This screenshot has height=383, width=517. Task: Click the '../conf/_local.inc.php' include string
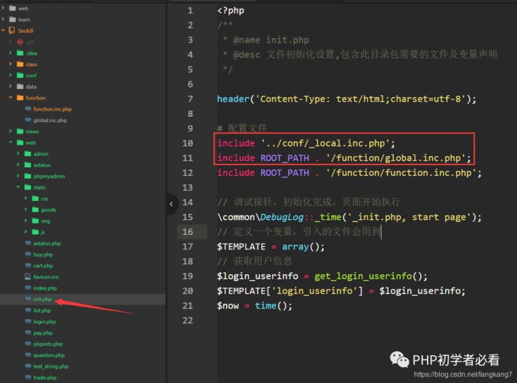[325, 143]
